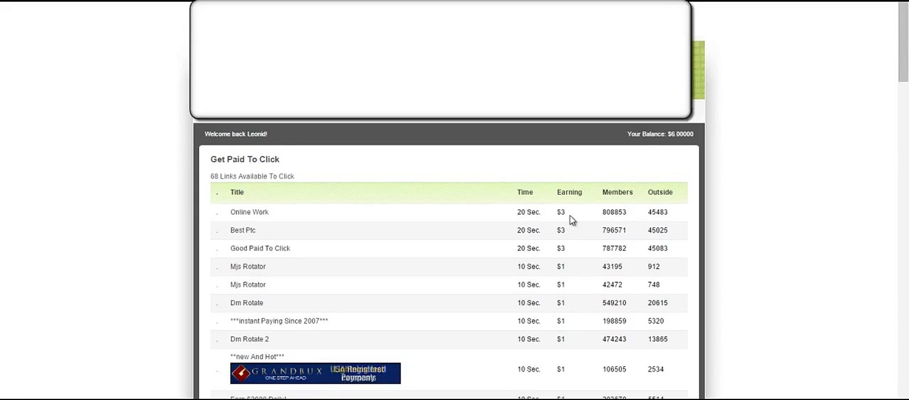
Task: Click outside value 2534
Action: point(656,369)
